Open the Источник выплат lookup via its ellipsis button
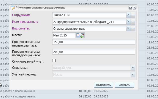The image size is (158, 99). (x=133, y=22)
